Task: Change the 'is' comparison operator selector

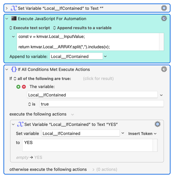Action: [32, 104]
